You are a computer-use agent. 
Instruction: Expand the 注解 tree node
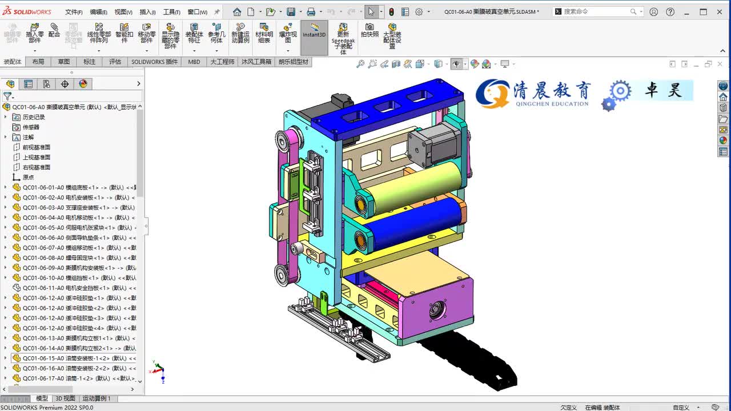[x=6, y=137]
